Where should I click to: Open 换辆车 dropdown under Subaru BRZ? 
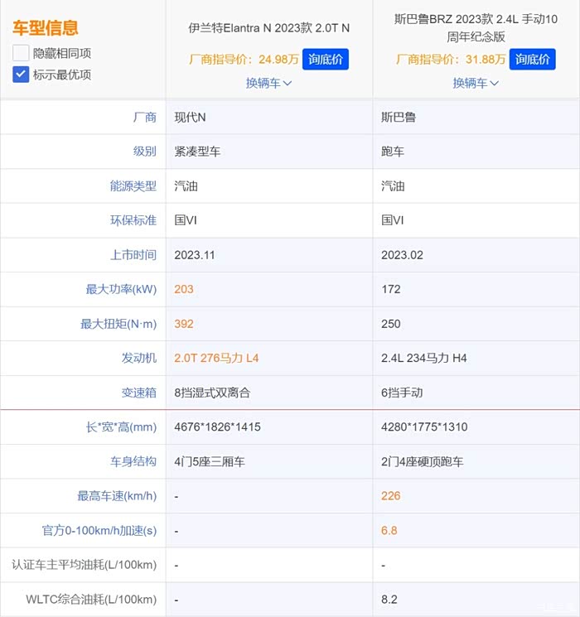(476, 83)
